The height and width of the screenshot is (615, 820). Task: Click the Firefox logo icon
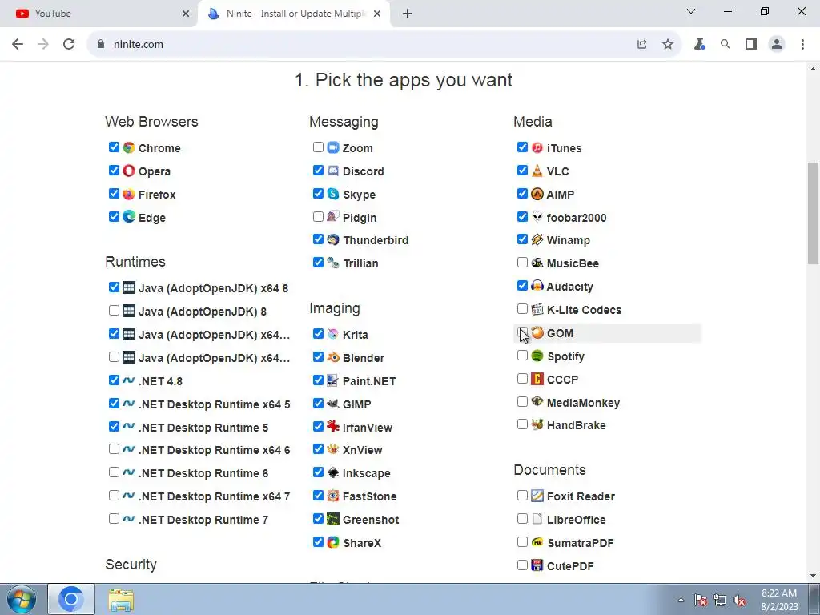click(x=129, y=194)
